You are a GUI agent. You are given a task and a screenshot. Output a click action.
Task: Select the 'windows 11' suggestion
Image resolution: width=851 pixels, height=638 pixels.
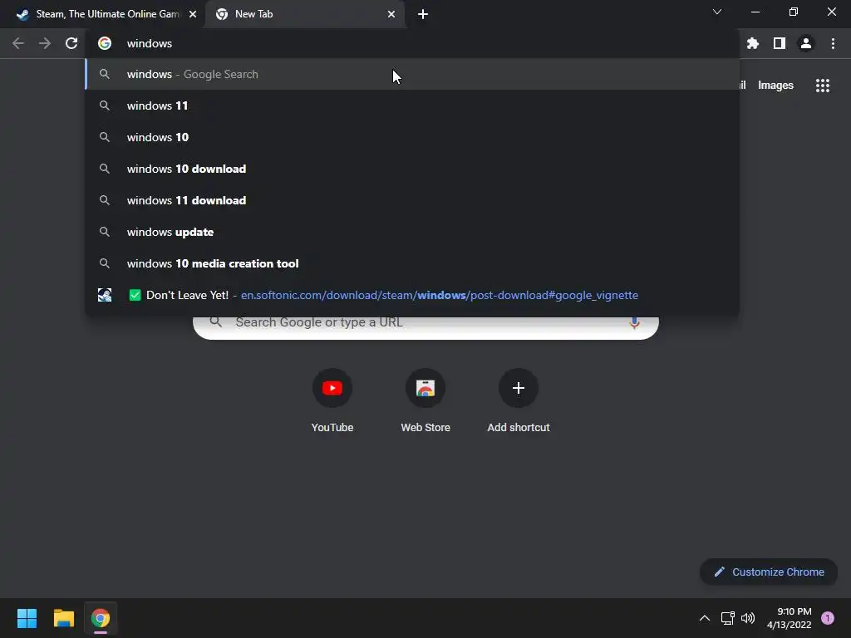point(412,106)
